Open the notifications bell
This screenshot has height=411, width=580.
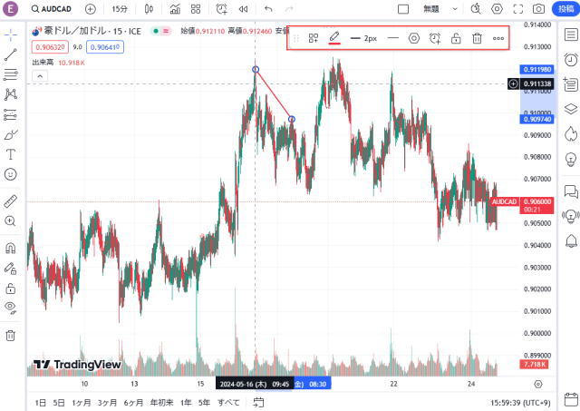click(x=571, y=241)
